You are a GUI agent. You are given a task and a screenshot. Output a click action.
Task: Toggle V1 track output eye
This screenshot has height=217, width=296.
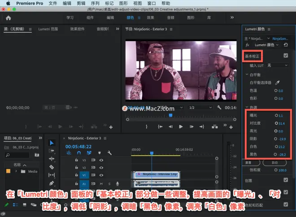[x=101, y=175]
